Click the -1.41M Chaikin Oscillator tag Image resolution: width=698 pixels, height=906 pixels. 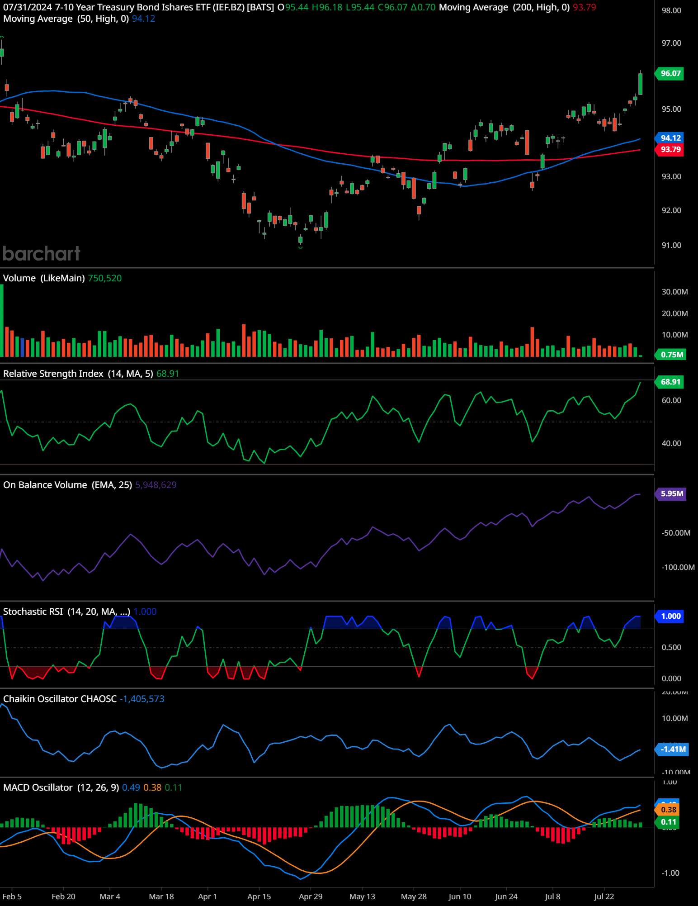click(x=672, y=749)
